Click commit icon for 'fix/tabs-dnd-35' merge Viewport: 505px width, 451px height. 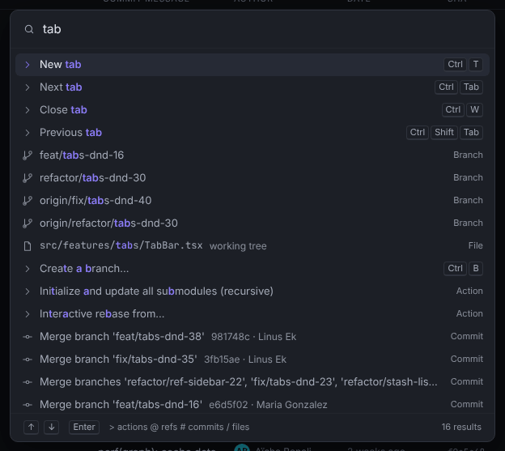[28, 360]
